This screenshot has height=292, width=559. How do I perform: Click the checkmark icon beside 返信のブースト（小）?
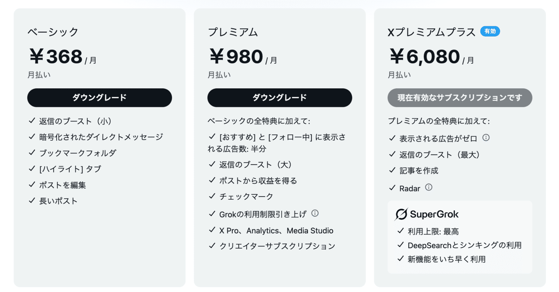(32, 121)
